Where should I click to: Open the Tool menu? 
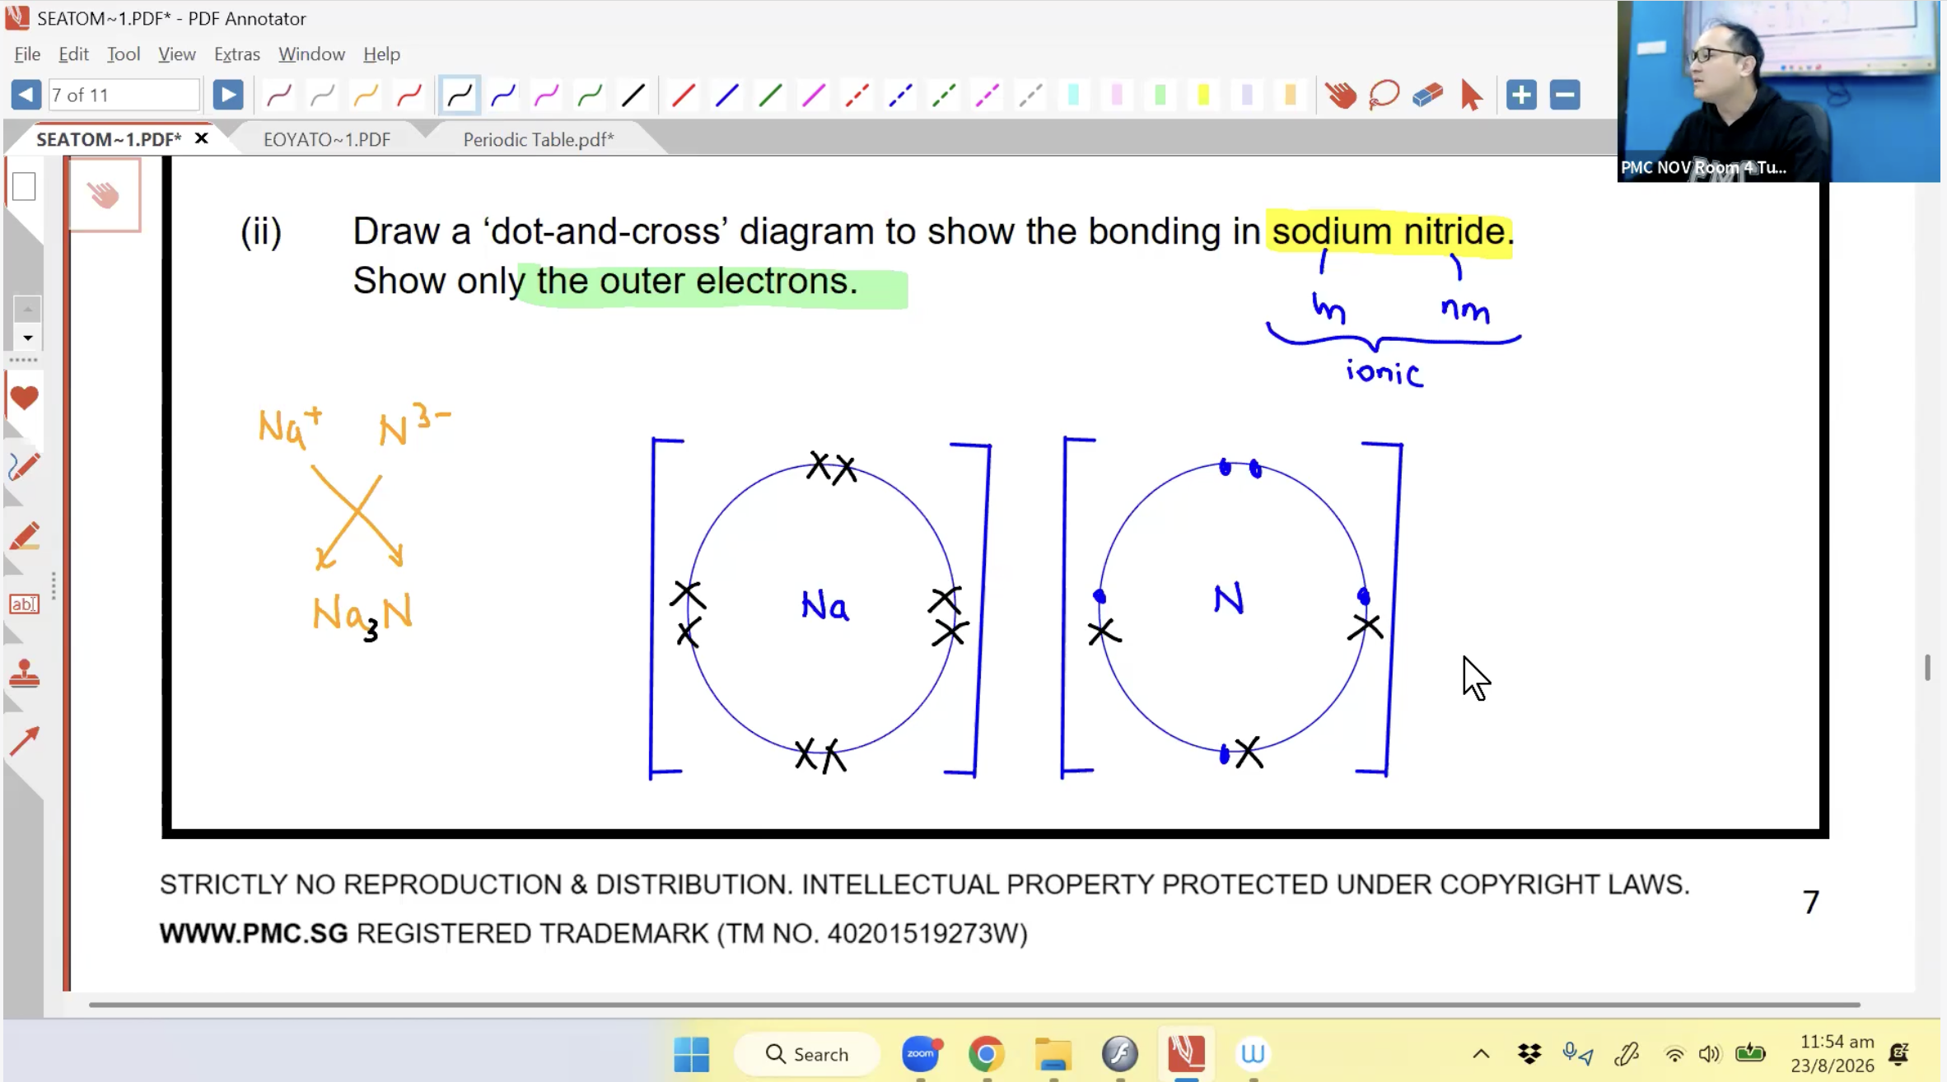124,54
